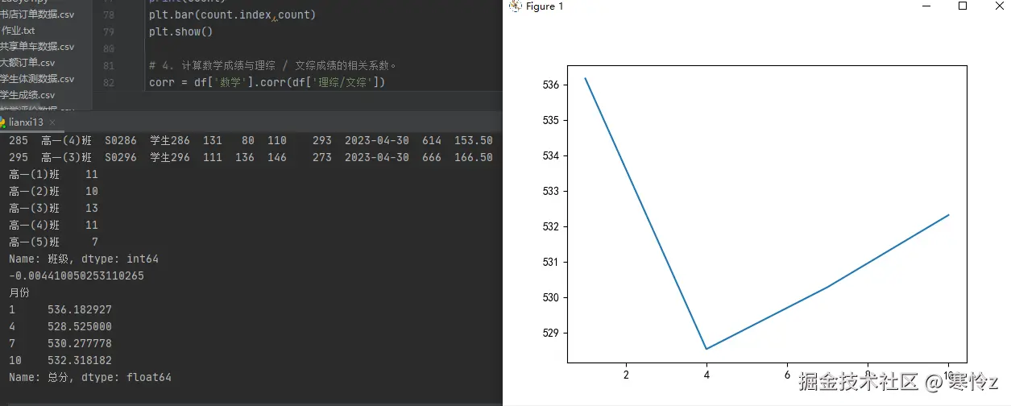Click the Figure 1 title text
The image size is (1011, 406).
(x=545, y=6)
